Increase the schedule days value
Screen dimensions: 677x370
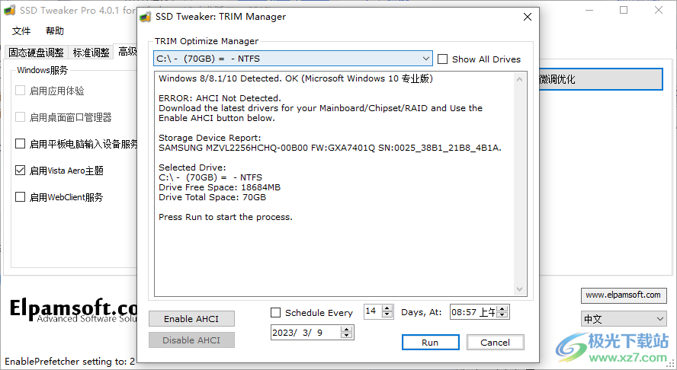click(x=388, y=308)
